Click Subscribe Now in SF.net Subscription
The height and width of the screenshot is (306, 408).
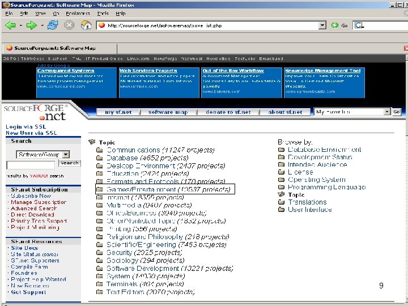pyautogui.click(x=31, y=195)
